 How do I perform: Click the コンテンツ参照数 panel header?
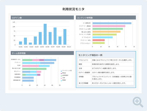click(106, 18)
